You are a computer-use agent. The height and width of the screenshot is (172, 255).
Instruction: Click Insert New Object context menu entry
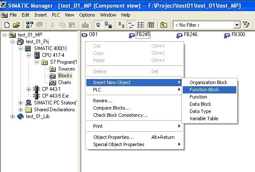pos(134,82)
